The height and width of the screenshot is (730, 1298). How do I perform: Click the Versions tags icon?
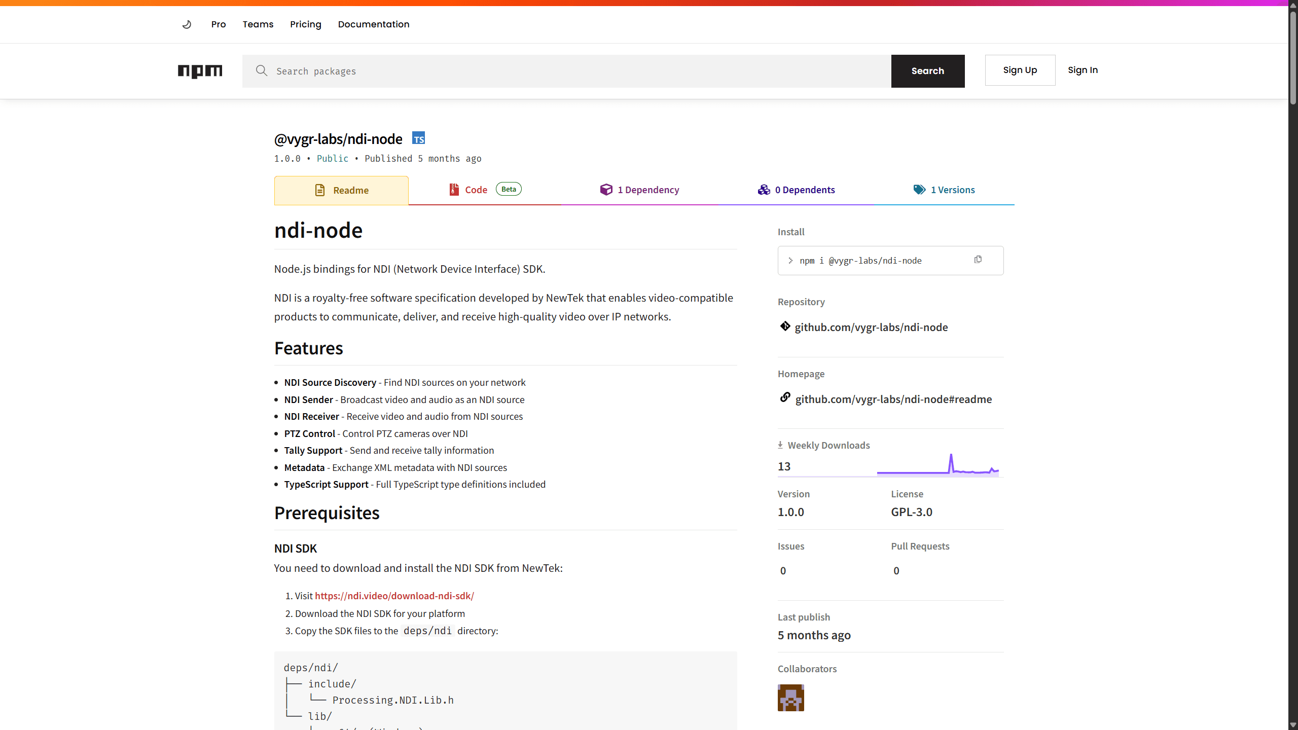(x=919, y=190)
